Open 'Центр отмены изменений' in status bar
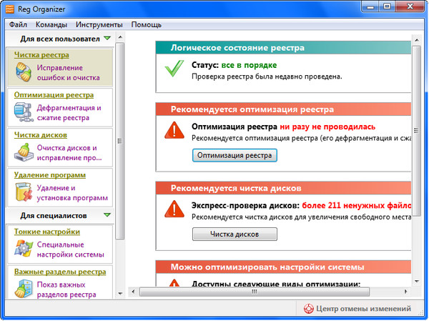 [357, 310]
